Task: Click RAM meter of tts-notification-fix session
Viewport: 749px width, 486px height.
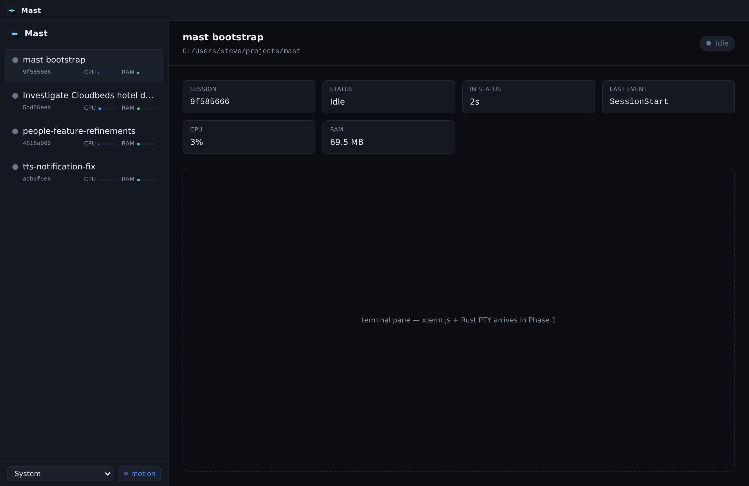Action: (146, 180)
